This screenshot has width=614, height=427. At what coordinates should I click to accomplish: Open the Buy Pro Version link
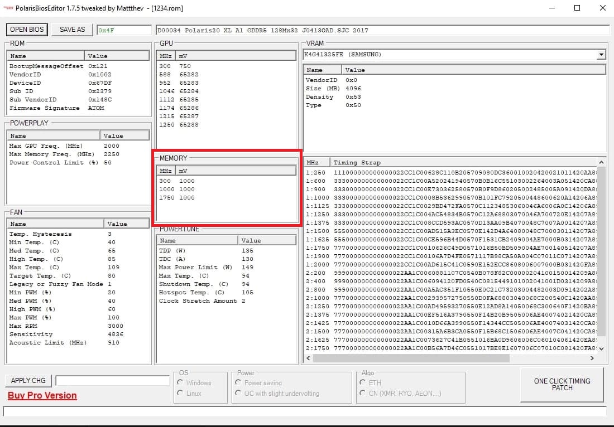point(42,395)
